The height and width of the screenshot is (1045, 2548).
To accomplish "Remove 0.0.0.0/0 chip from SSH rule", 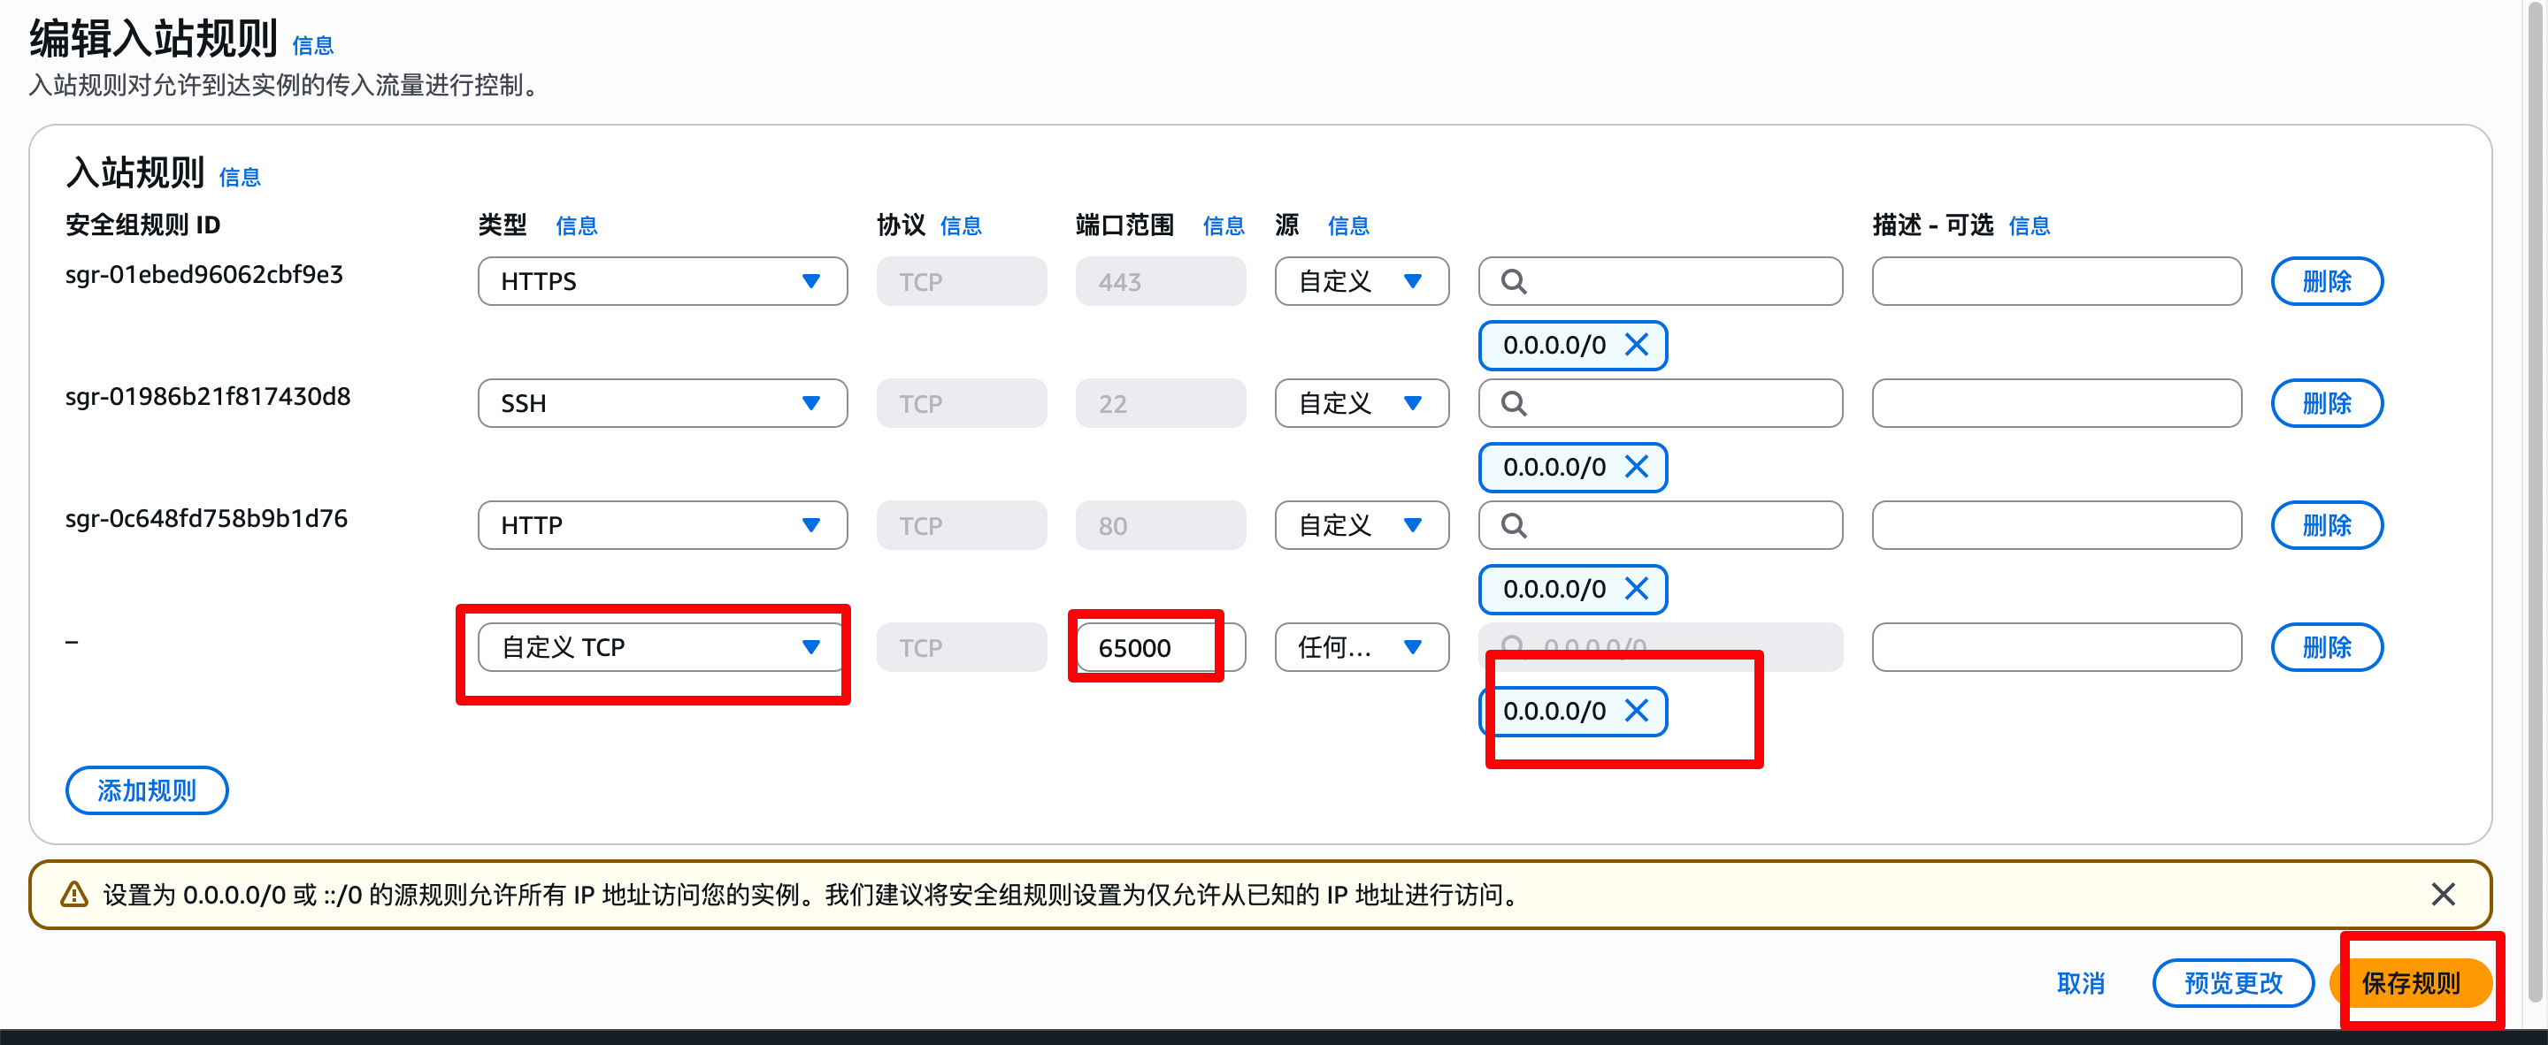I will tap(1636, 467).
